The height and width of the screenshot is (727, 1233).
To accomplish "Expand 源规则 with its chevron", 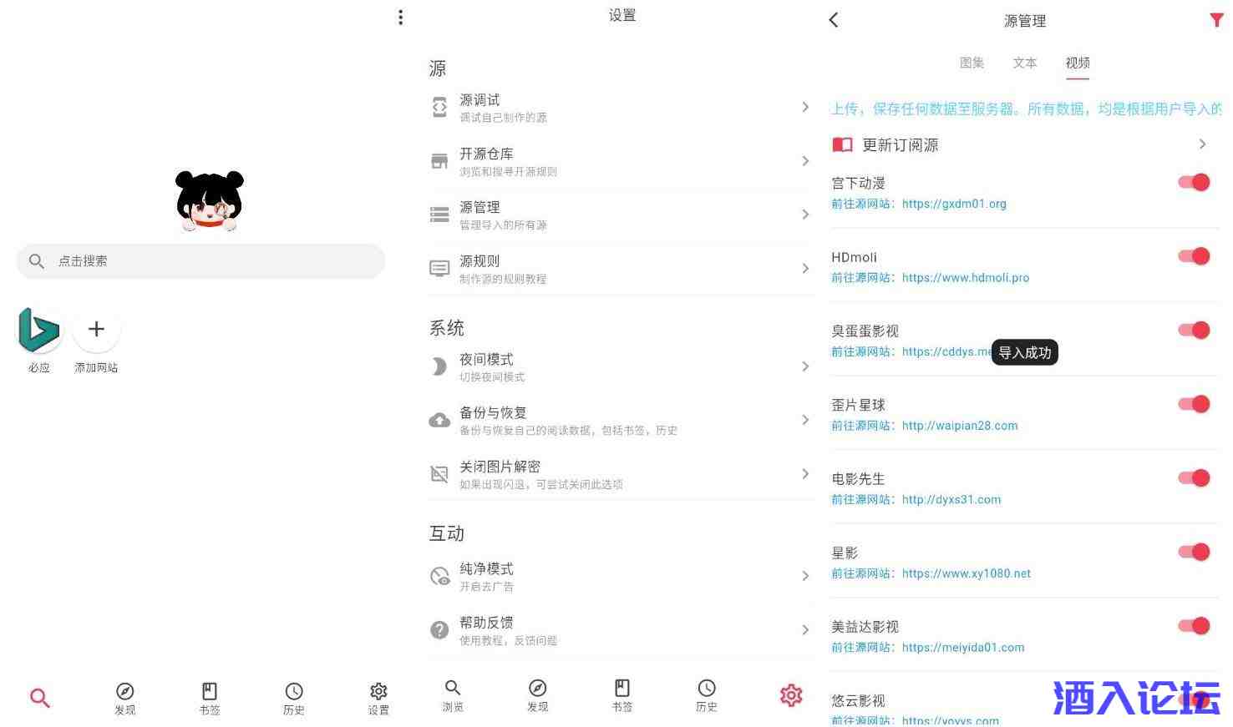I will tap(805, 269).
